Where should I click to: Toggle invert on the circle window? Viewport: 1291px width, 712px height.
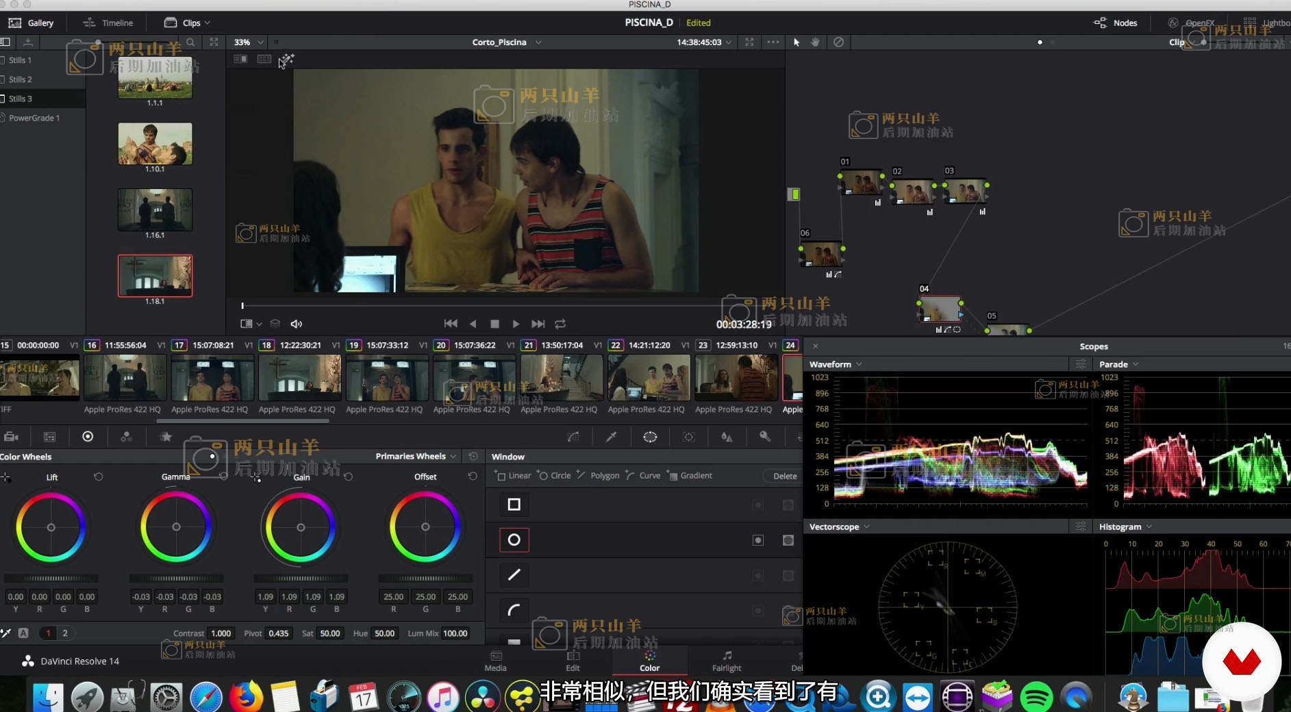pos(758,540)
